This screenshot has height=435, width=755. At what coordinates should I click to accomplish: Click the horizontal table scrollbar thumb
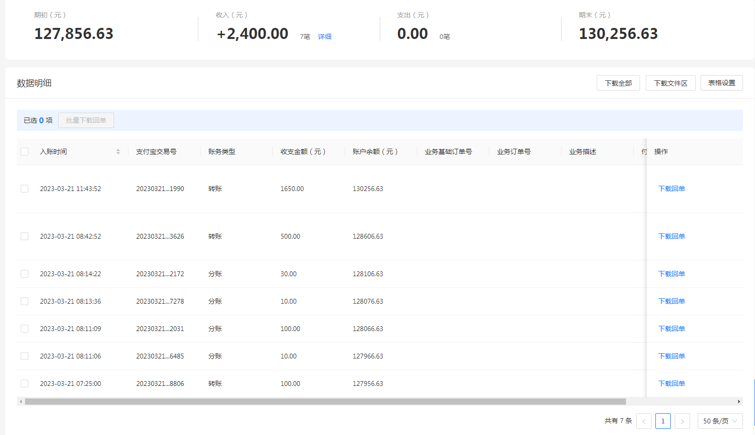pyautogui.click(x=325, y=401)
